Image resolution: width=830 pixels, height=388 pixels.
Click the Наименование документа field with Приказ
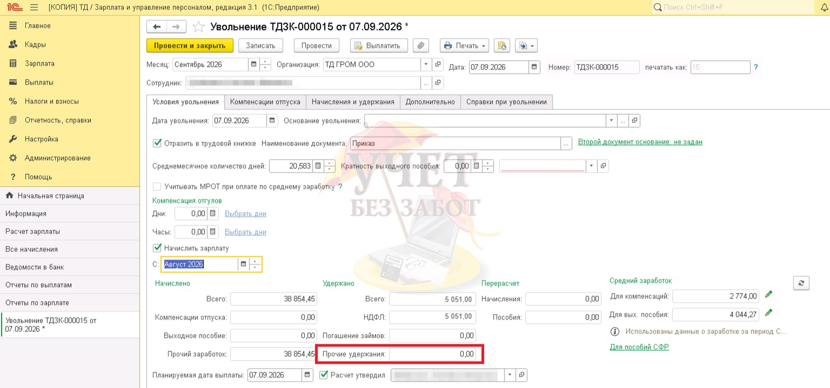(455, 143)
